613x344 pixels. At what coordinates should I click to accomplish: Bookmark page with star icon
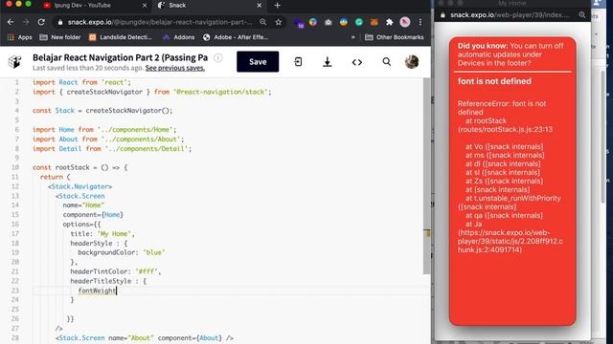pos(279,22)
